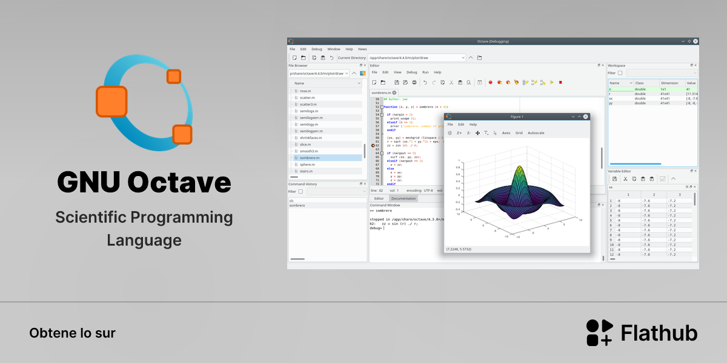Click Undo icon in main Octave toolbar

coord(331,57)
